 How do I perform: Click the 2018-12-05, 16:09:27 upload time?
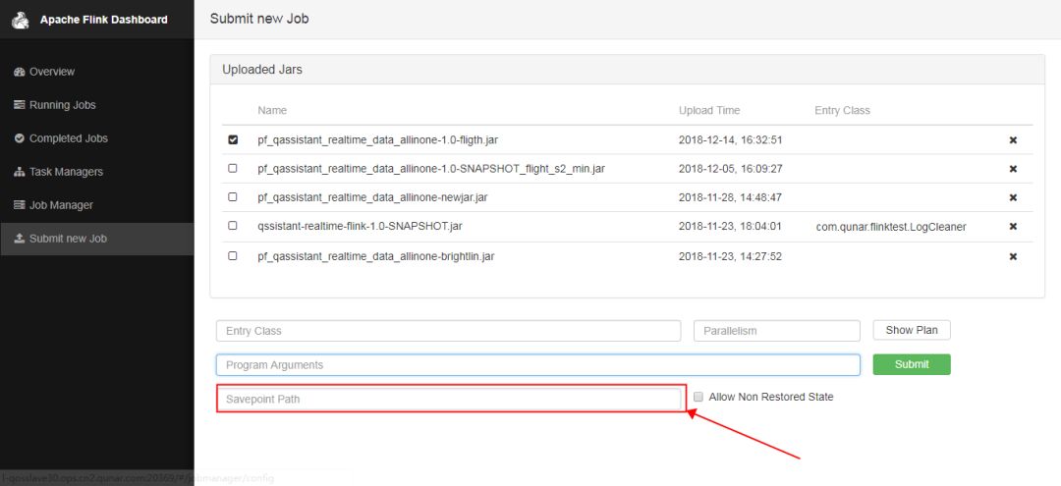pos(730,168)
